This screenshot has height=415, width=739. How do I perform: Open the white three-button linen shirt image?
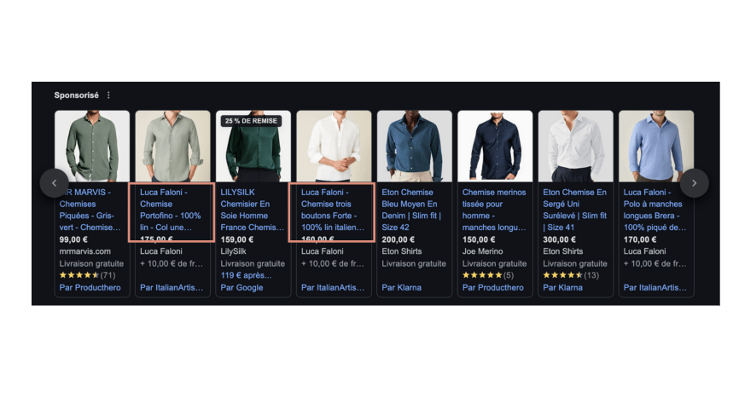(x=335, y=146)
